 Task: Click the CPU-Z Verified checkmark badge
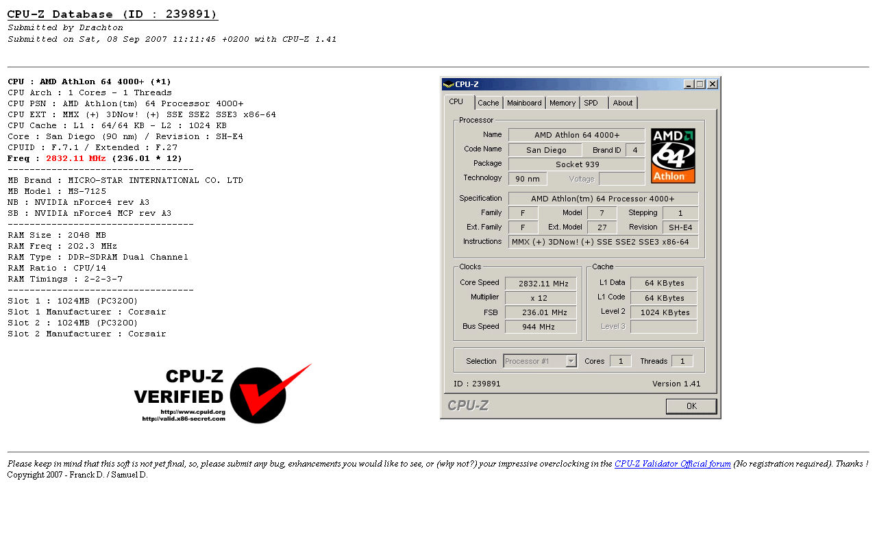pyautogui.click(x=223, y=393)
